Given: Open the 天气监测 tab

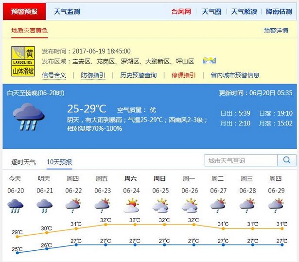Looking at the screenshot, I should (67, 12).
